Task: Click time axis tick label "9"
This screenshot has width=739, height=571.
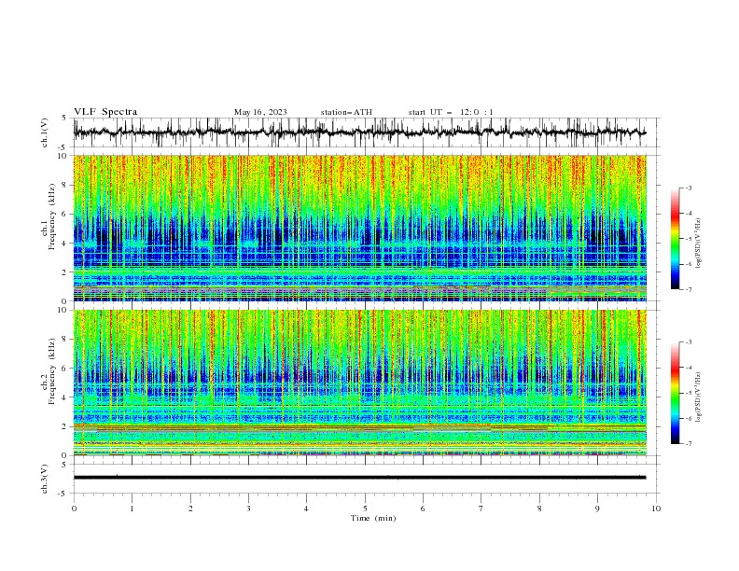Action: point(597,508)
